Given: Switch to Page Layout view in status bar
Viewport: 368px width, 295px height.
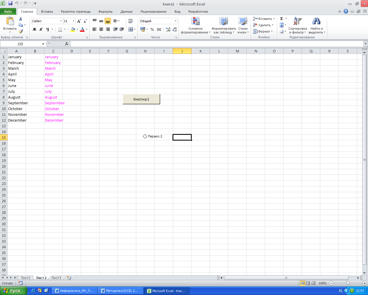Looking at the screenshot, I should (308, 283).
